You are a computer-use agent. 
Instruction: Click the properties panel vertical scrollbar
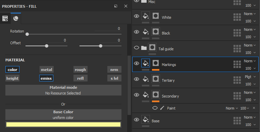(x=129, y=85)
